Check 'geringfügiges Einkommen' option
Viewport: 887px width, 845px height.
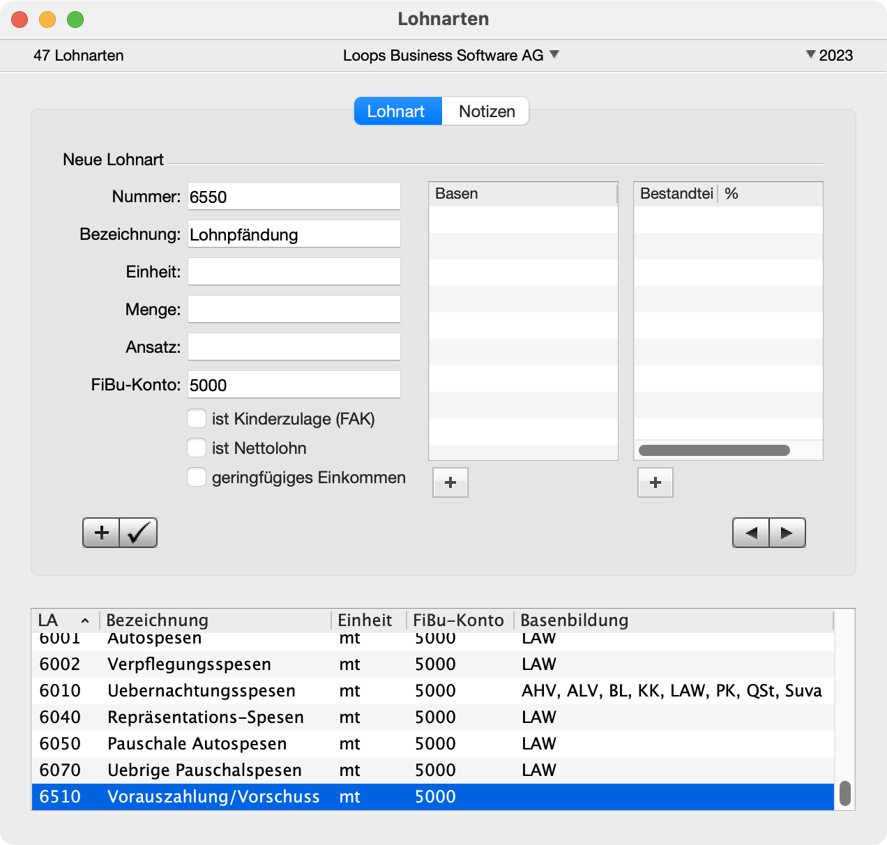(197, 477)
